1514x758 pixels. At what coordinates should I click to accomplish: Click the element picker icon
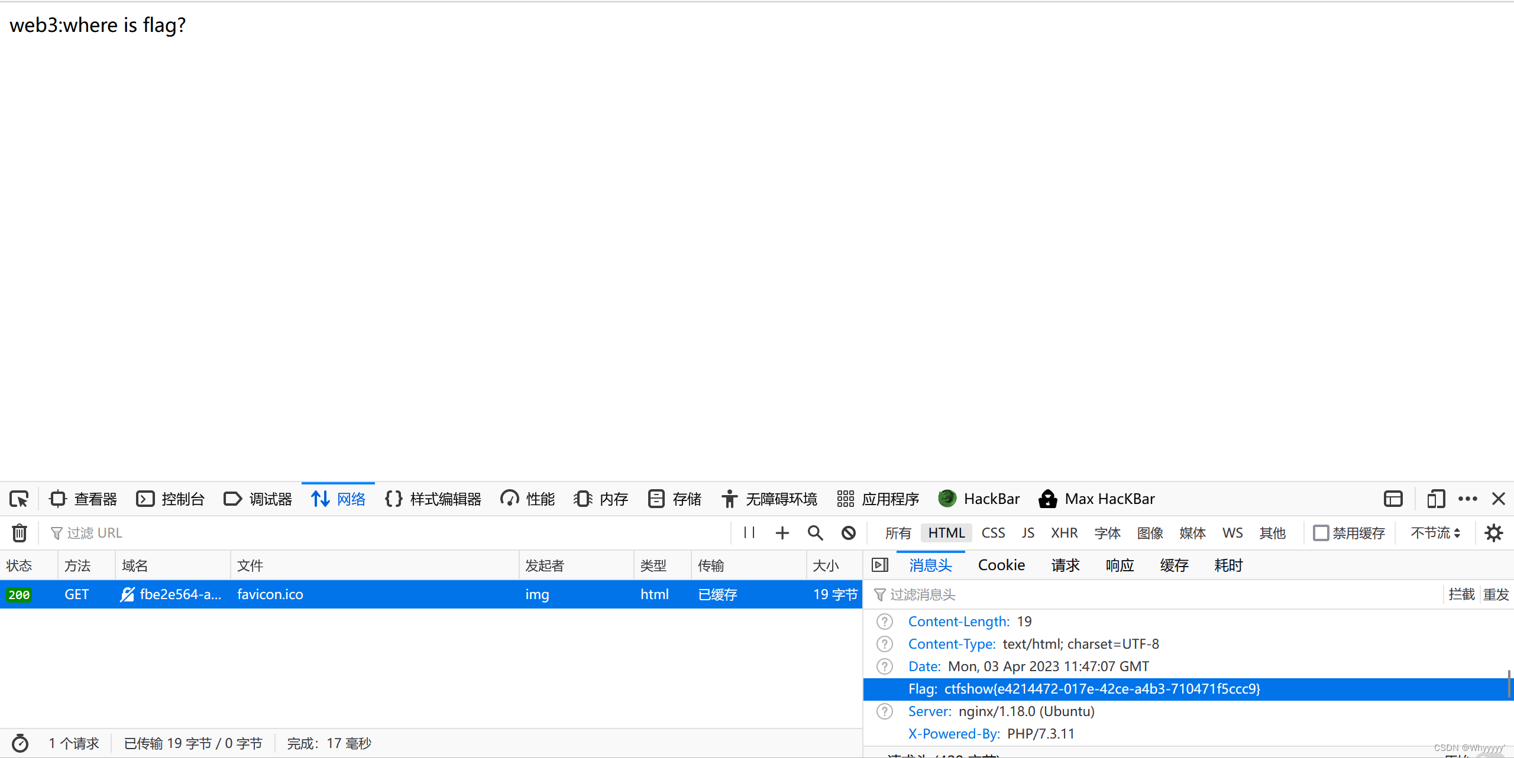pyautogui.click(x=19, y=499)
